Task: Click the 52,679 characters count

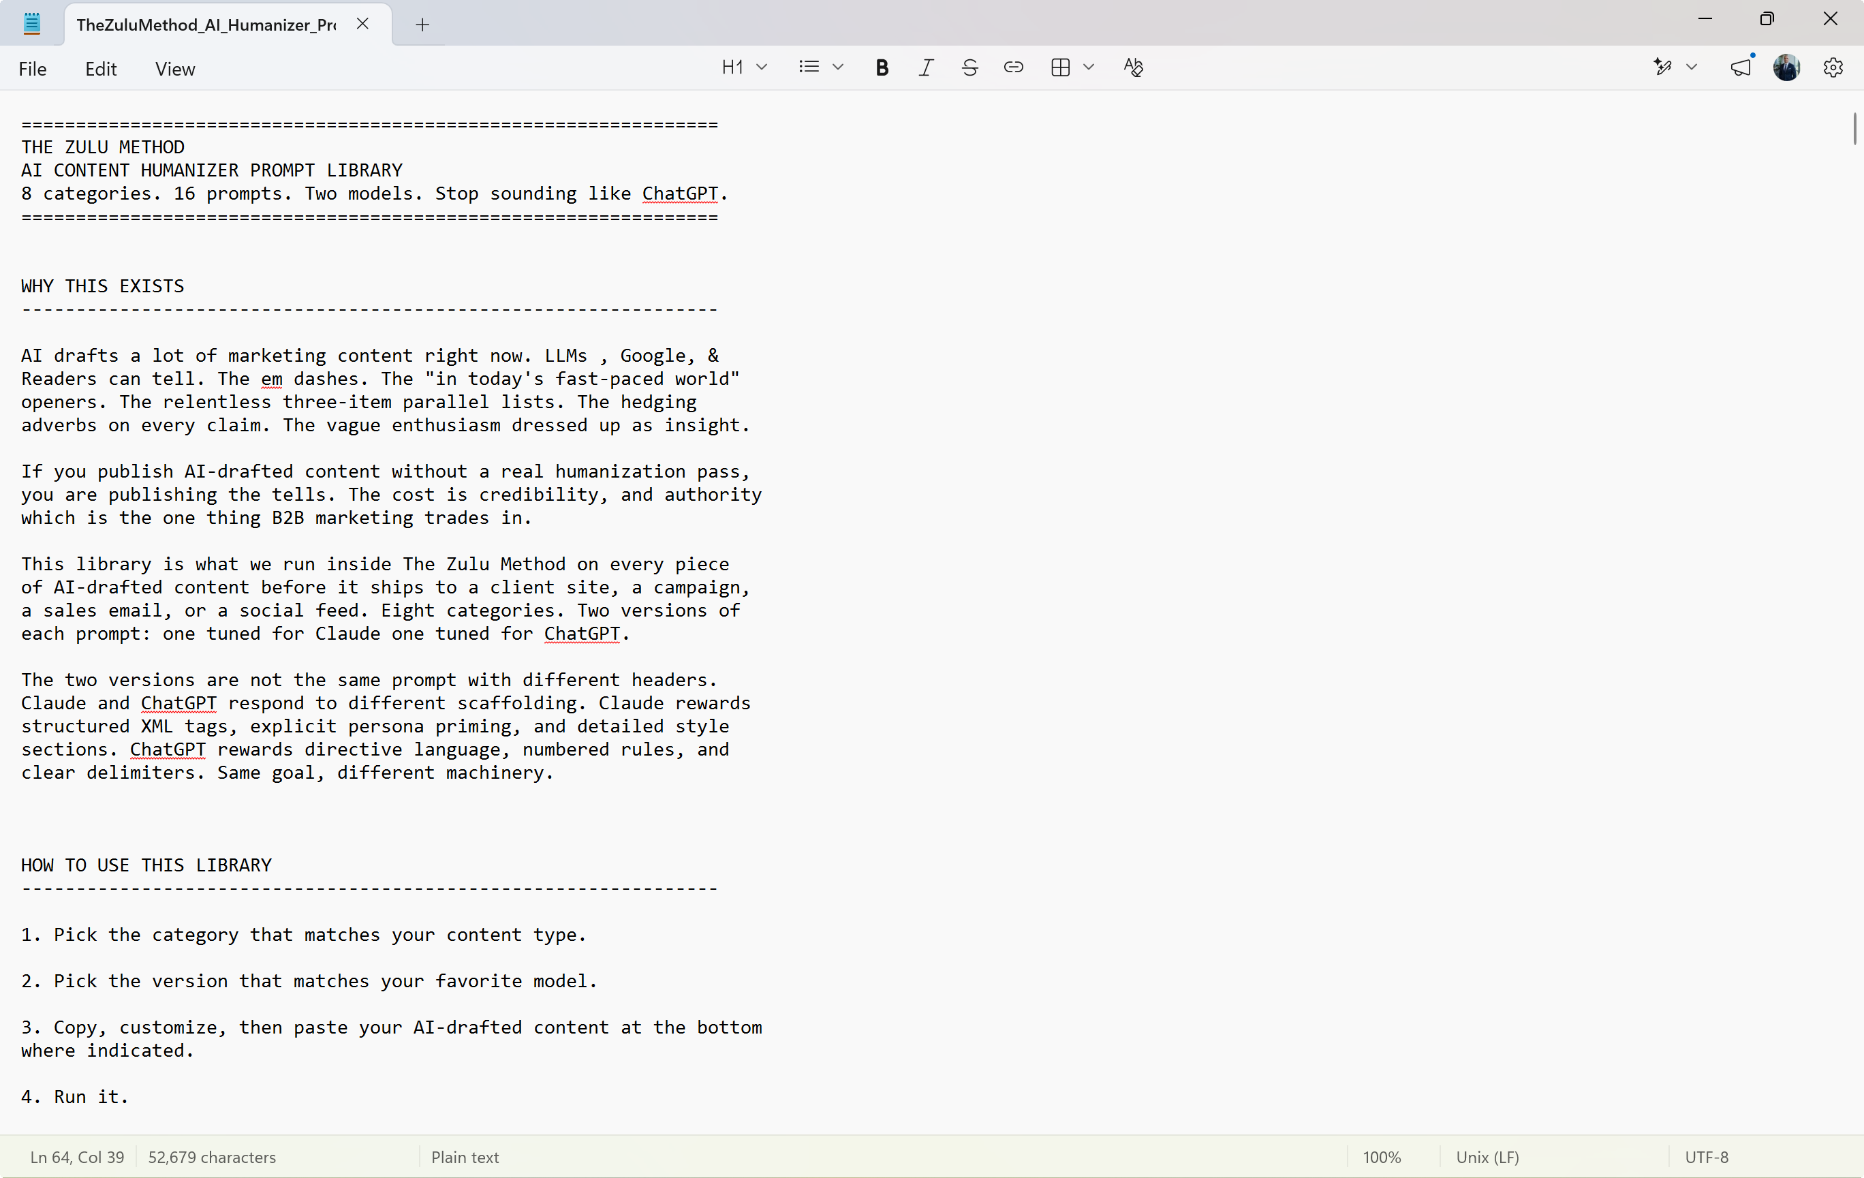Action: tap(211, 1157)
